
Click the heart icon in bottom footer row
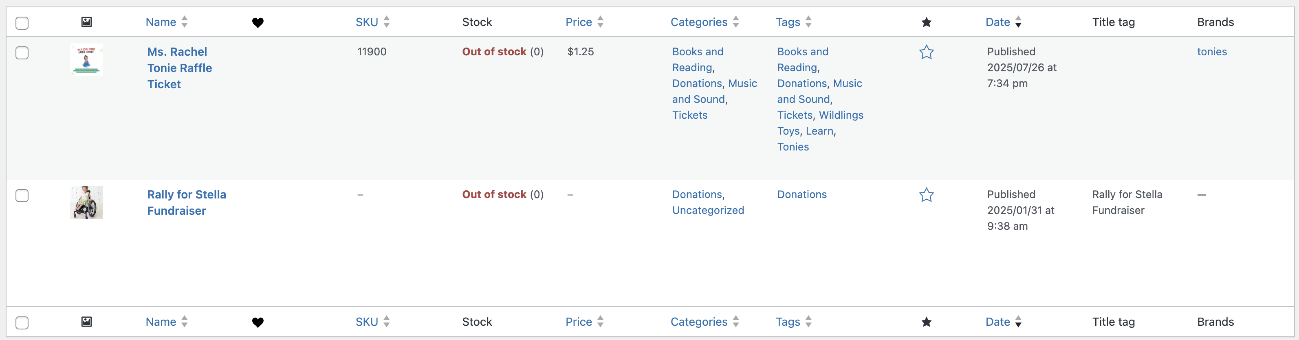258,323
